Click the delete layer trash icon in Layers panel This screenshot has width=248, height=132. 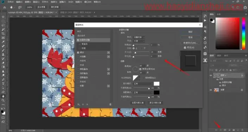pyautogui.click(x=242, y=130)
